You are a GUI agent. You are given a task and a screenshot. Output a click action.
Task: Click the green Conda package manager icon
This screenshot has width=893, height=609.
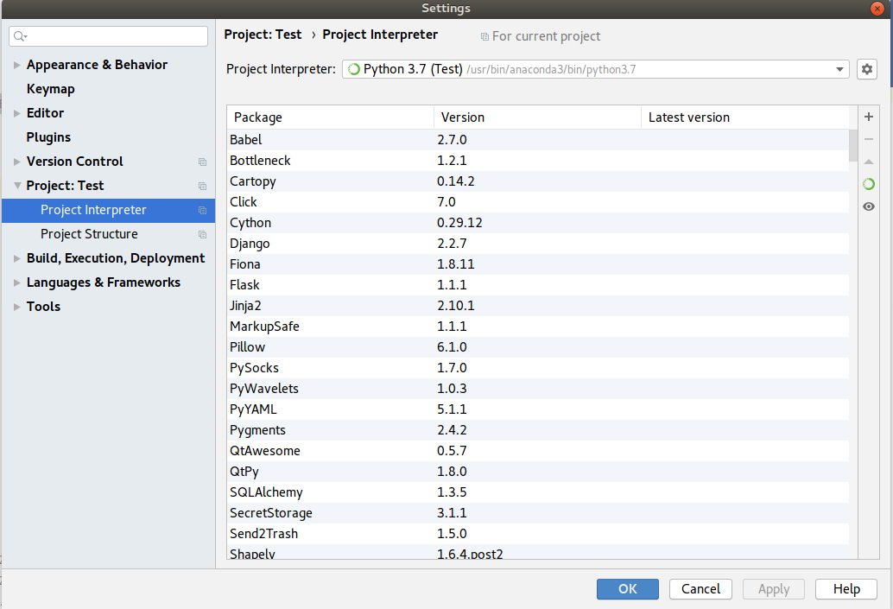tap(868, 184)
